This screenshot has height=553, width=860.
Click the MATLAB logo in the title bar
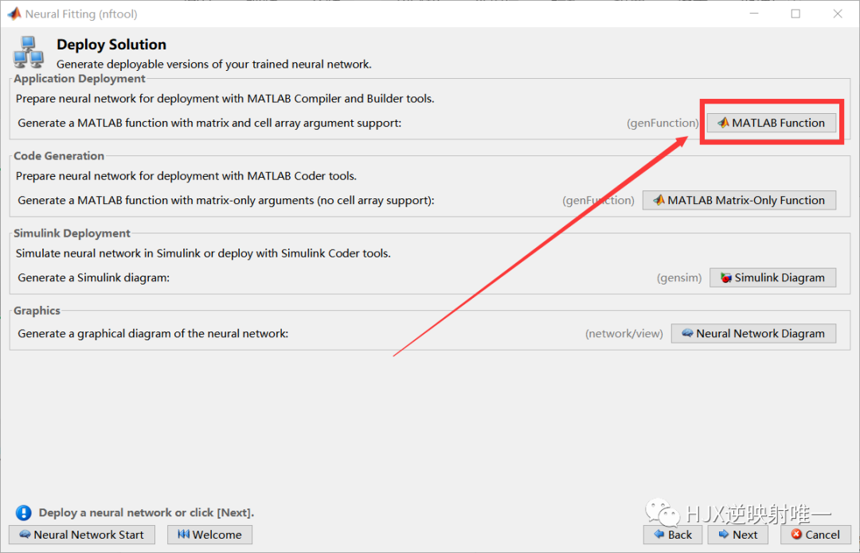point(14,14)
